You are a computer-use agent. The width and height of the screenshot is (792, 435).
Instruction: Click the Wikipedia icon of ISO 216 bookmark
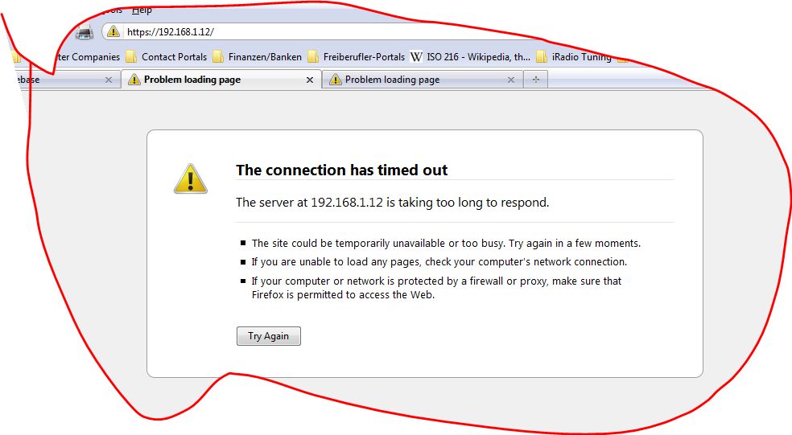pyautogui.click(x=416, y=57)
